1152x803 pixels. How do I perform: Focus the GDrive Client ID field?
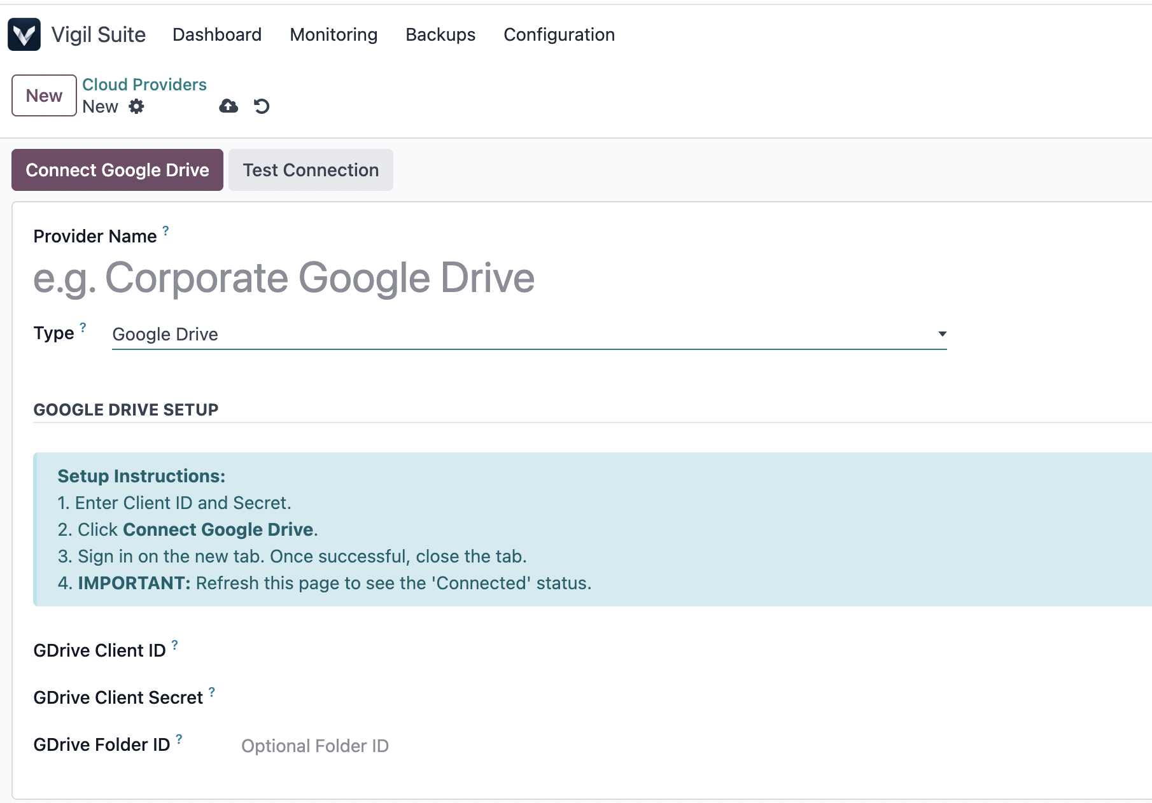[696, 651]
